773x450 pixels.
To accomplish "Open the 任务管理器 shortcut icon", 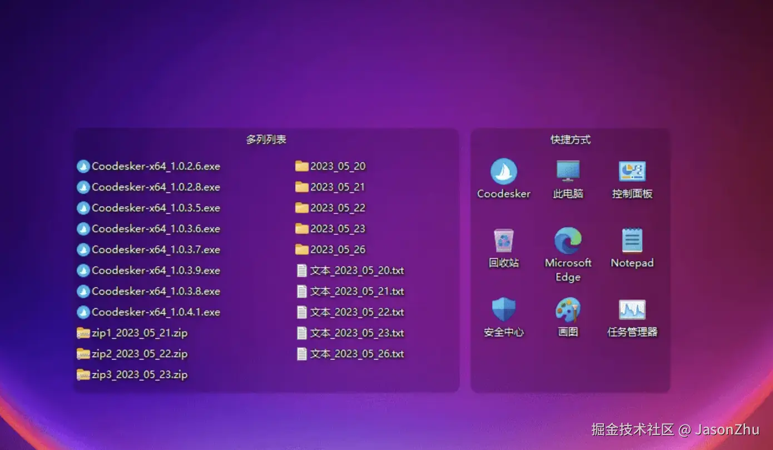I will point(632,310).
